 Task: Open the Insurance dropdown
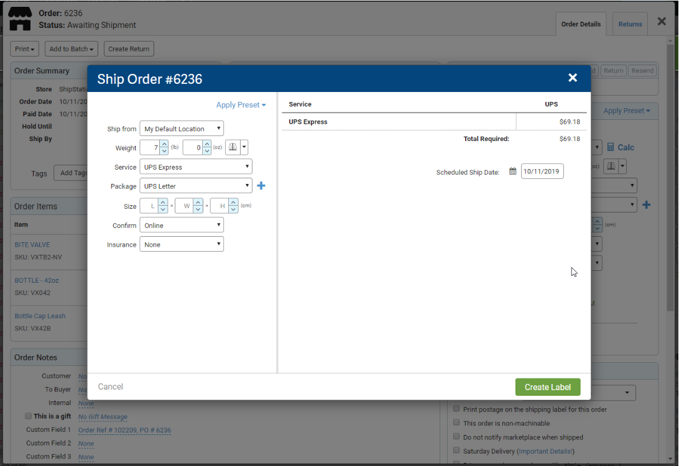tap(182, 245)
